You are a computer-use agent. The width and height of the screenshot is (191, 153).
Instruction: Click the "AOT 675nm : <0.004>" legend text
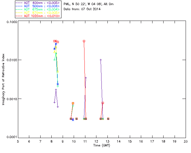pyautogui.click(x=42, y=9)
